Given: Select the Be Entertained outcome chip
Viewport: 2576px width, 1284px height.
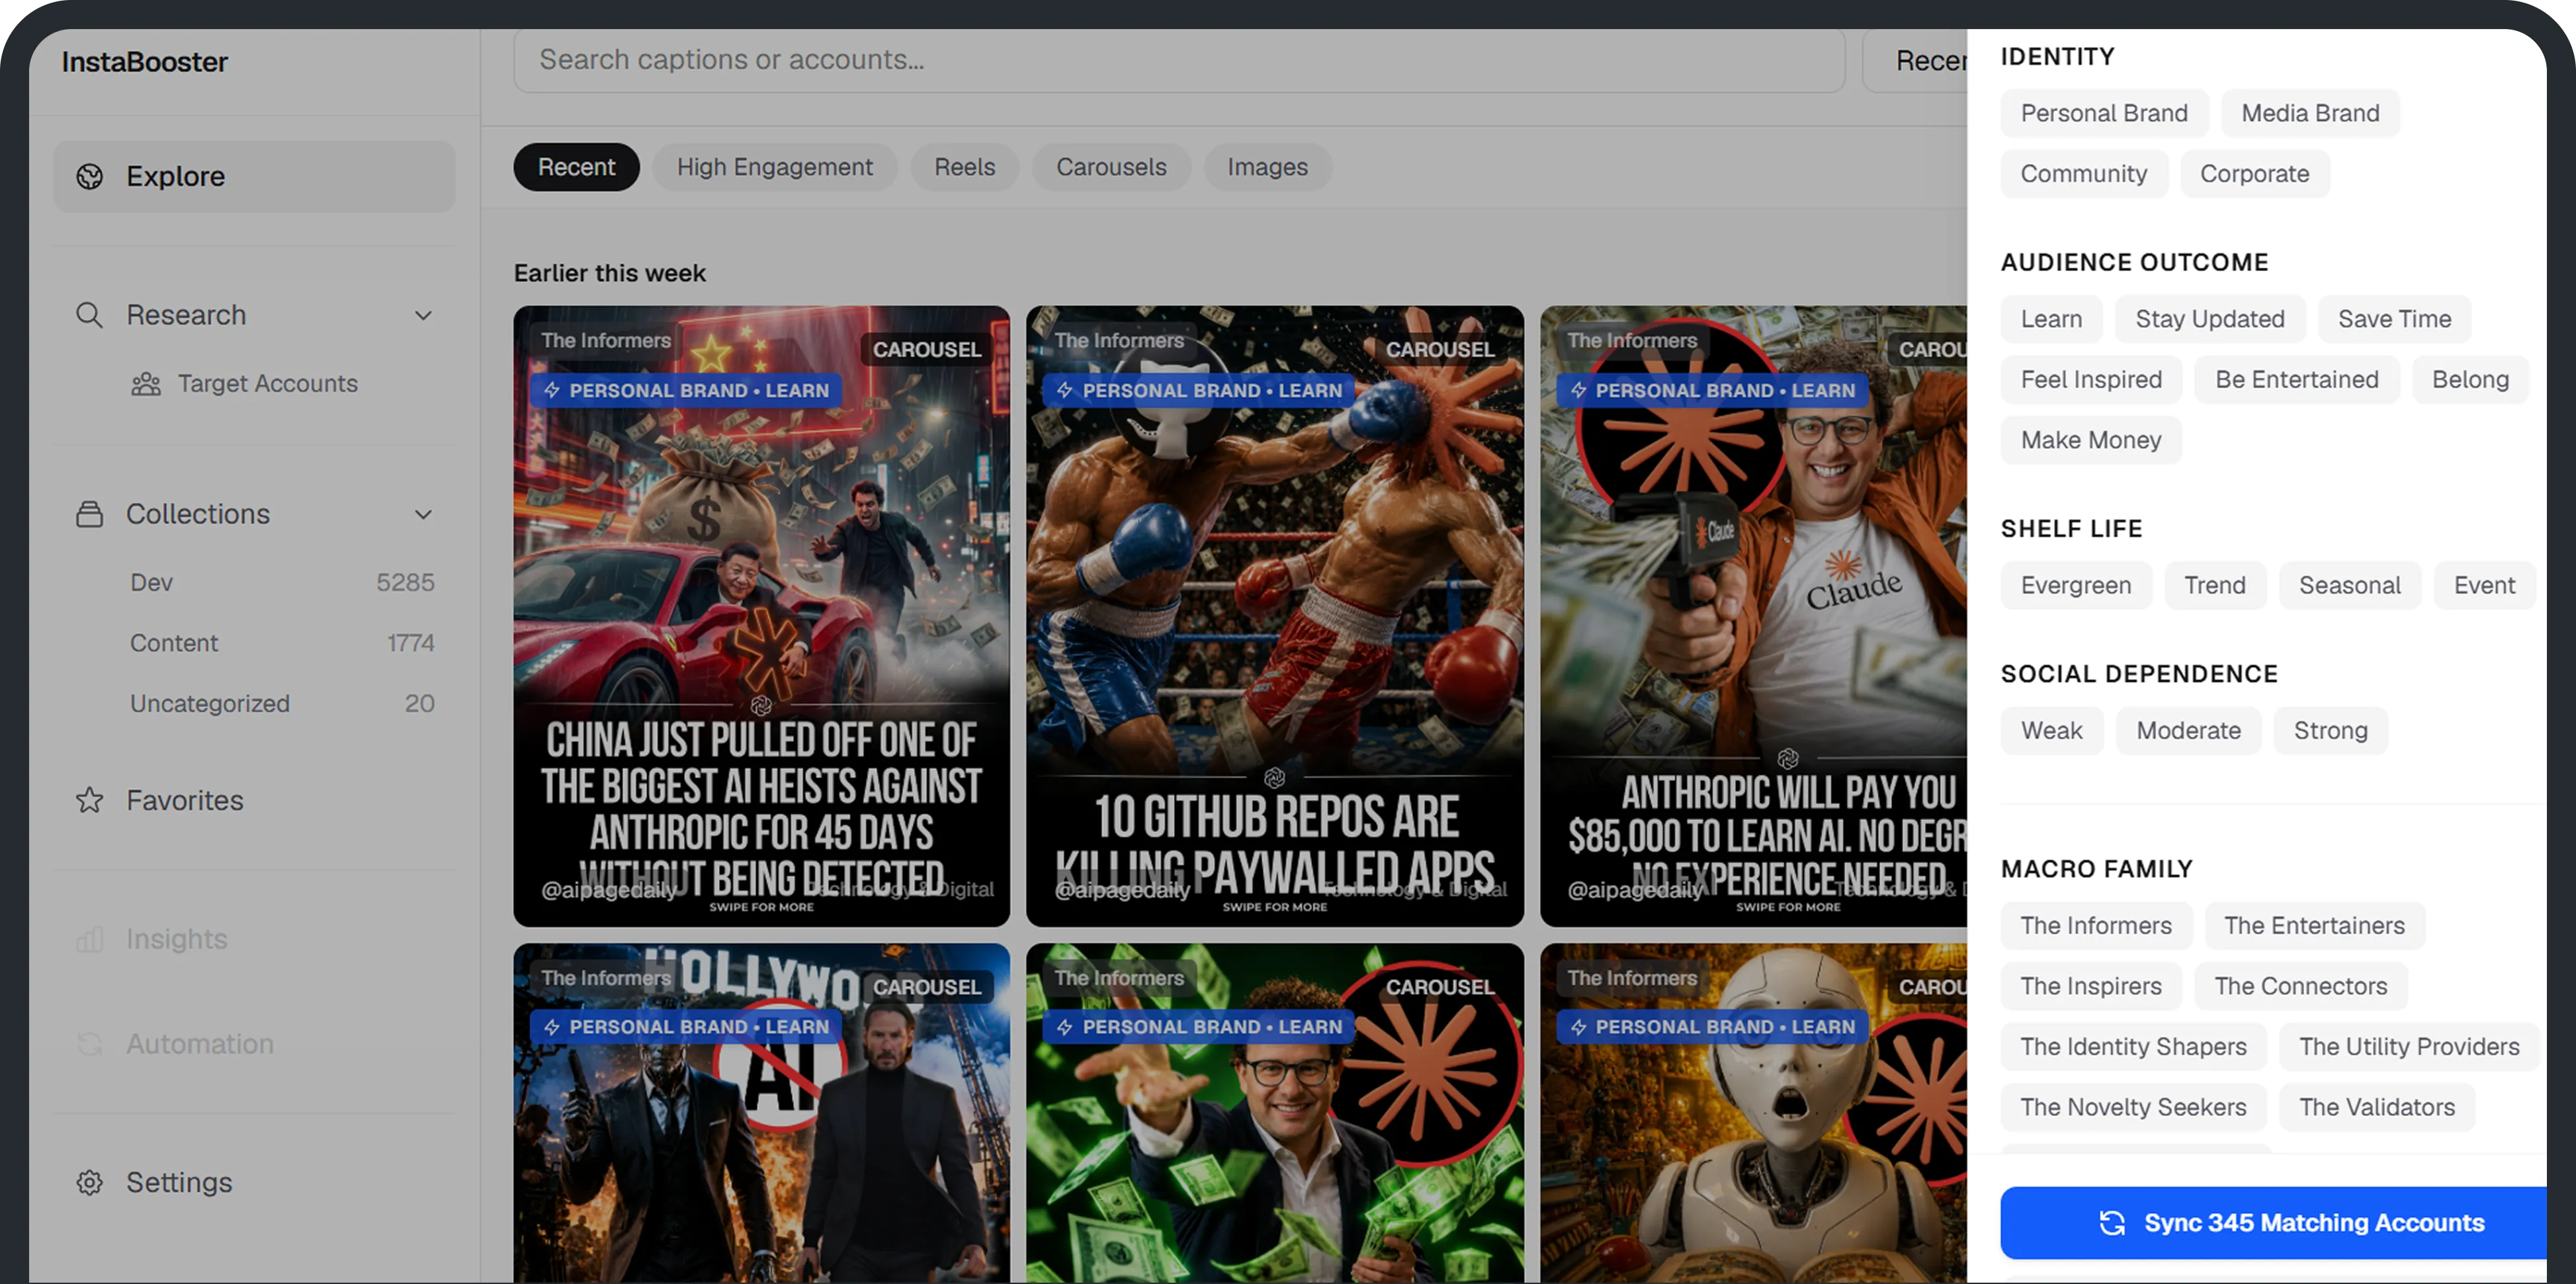Looking at the screenshot, I should (2297, 381).
